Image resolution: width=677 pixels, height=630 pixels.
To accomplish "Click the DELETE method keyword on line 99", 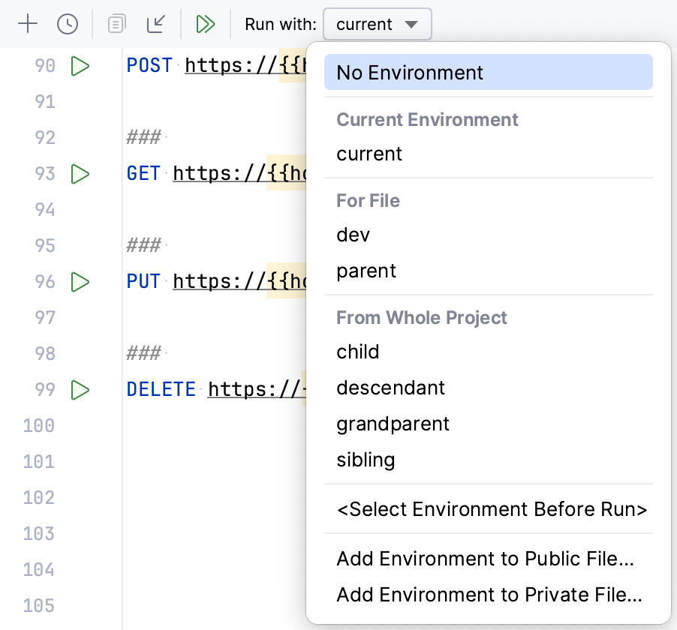I will click(161, 389).
